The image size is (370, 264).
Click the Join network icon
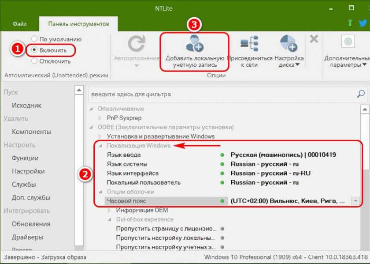click(x=249, y=44)
